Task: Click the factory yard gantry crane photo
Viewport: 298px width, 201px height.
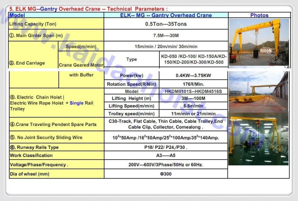Action: click(259, 92)
